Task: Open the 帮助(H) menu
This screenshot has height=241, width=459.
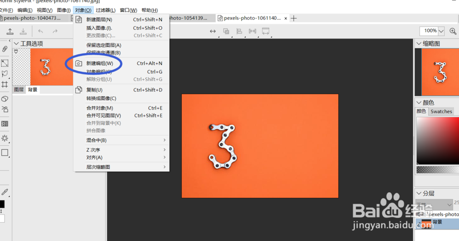Action: pos(150,10)
